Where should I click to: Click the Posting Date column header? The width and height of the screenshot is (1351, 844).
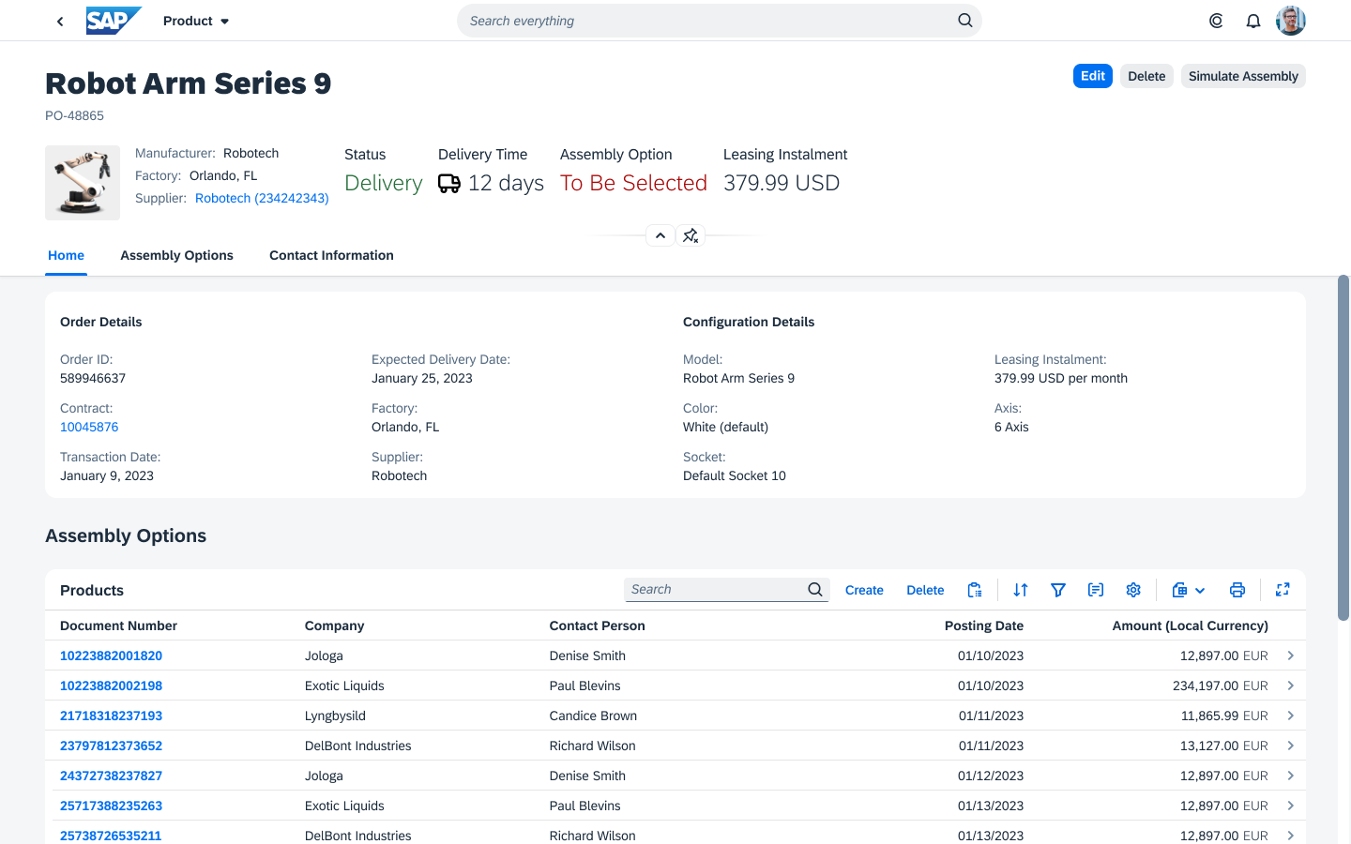point(983,625)
